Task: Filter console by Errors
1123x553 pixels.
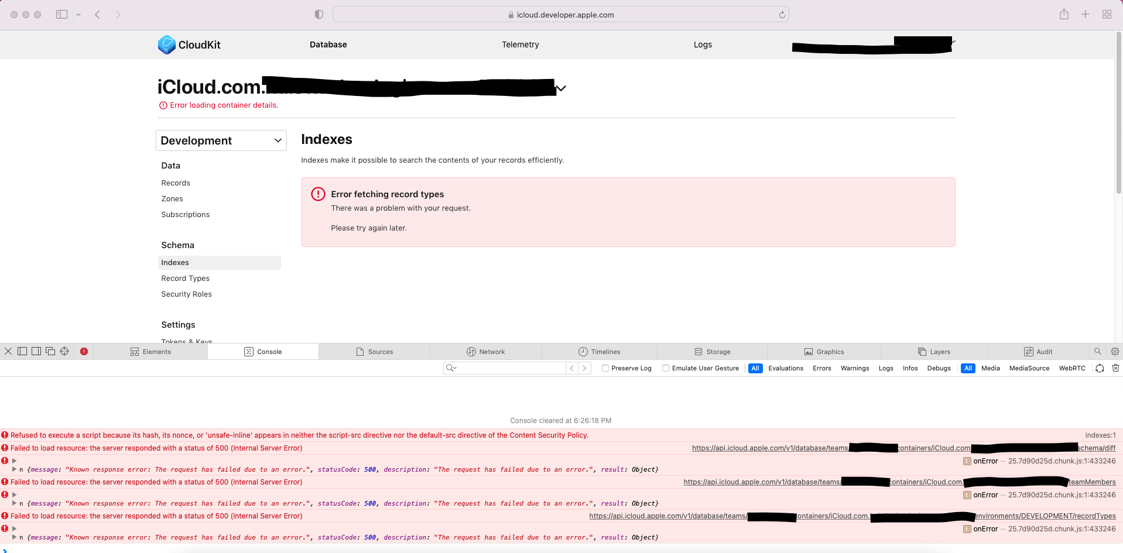Action: coord(822,368)
